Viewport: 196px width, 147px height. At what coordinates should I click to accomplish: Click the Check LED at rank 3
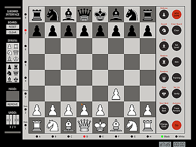(x=26, y=93)
